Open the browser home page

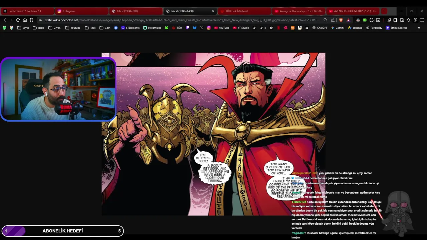coord(25,20)
